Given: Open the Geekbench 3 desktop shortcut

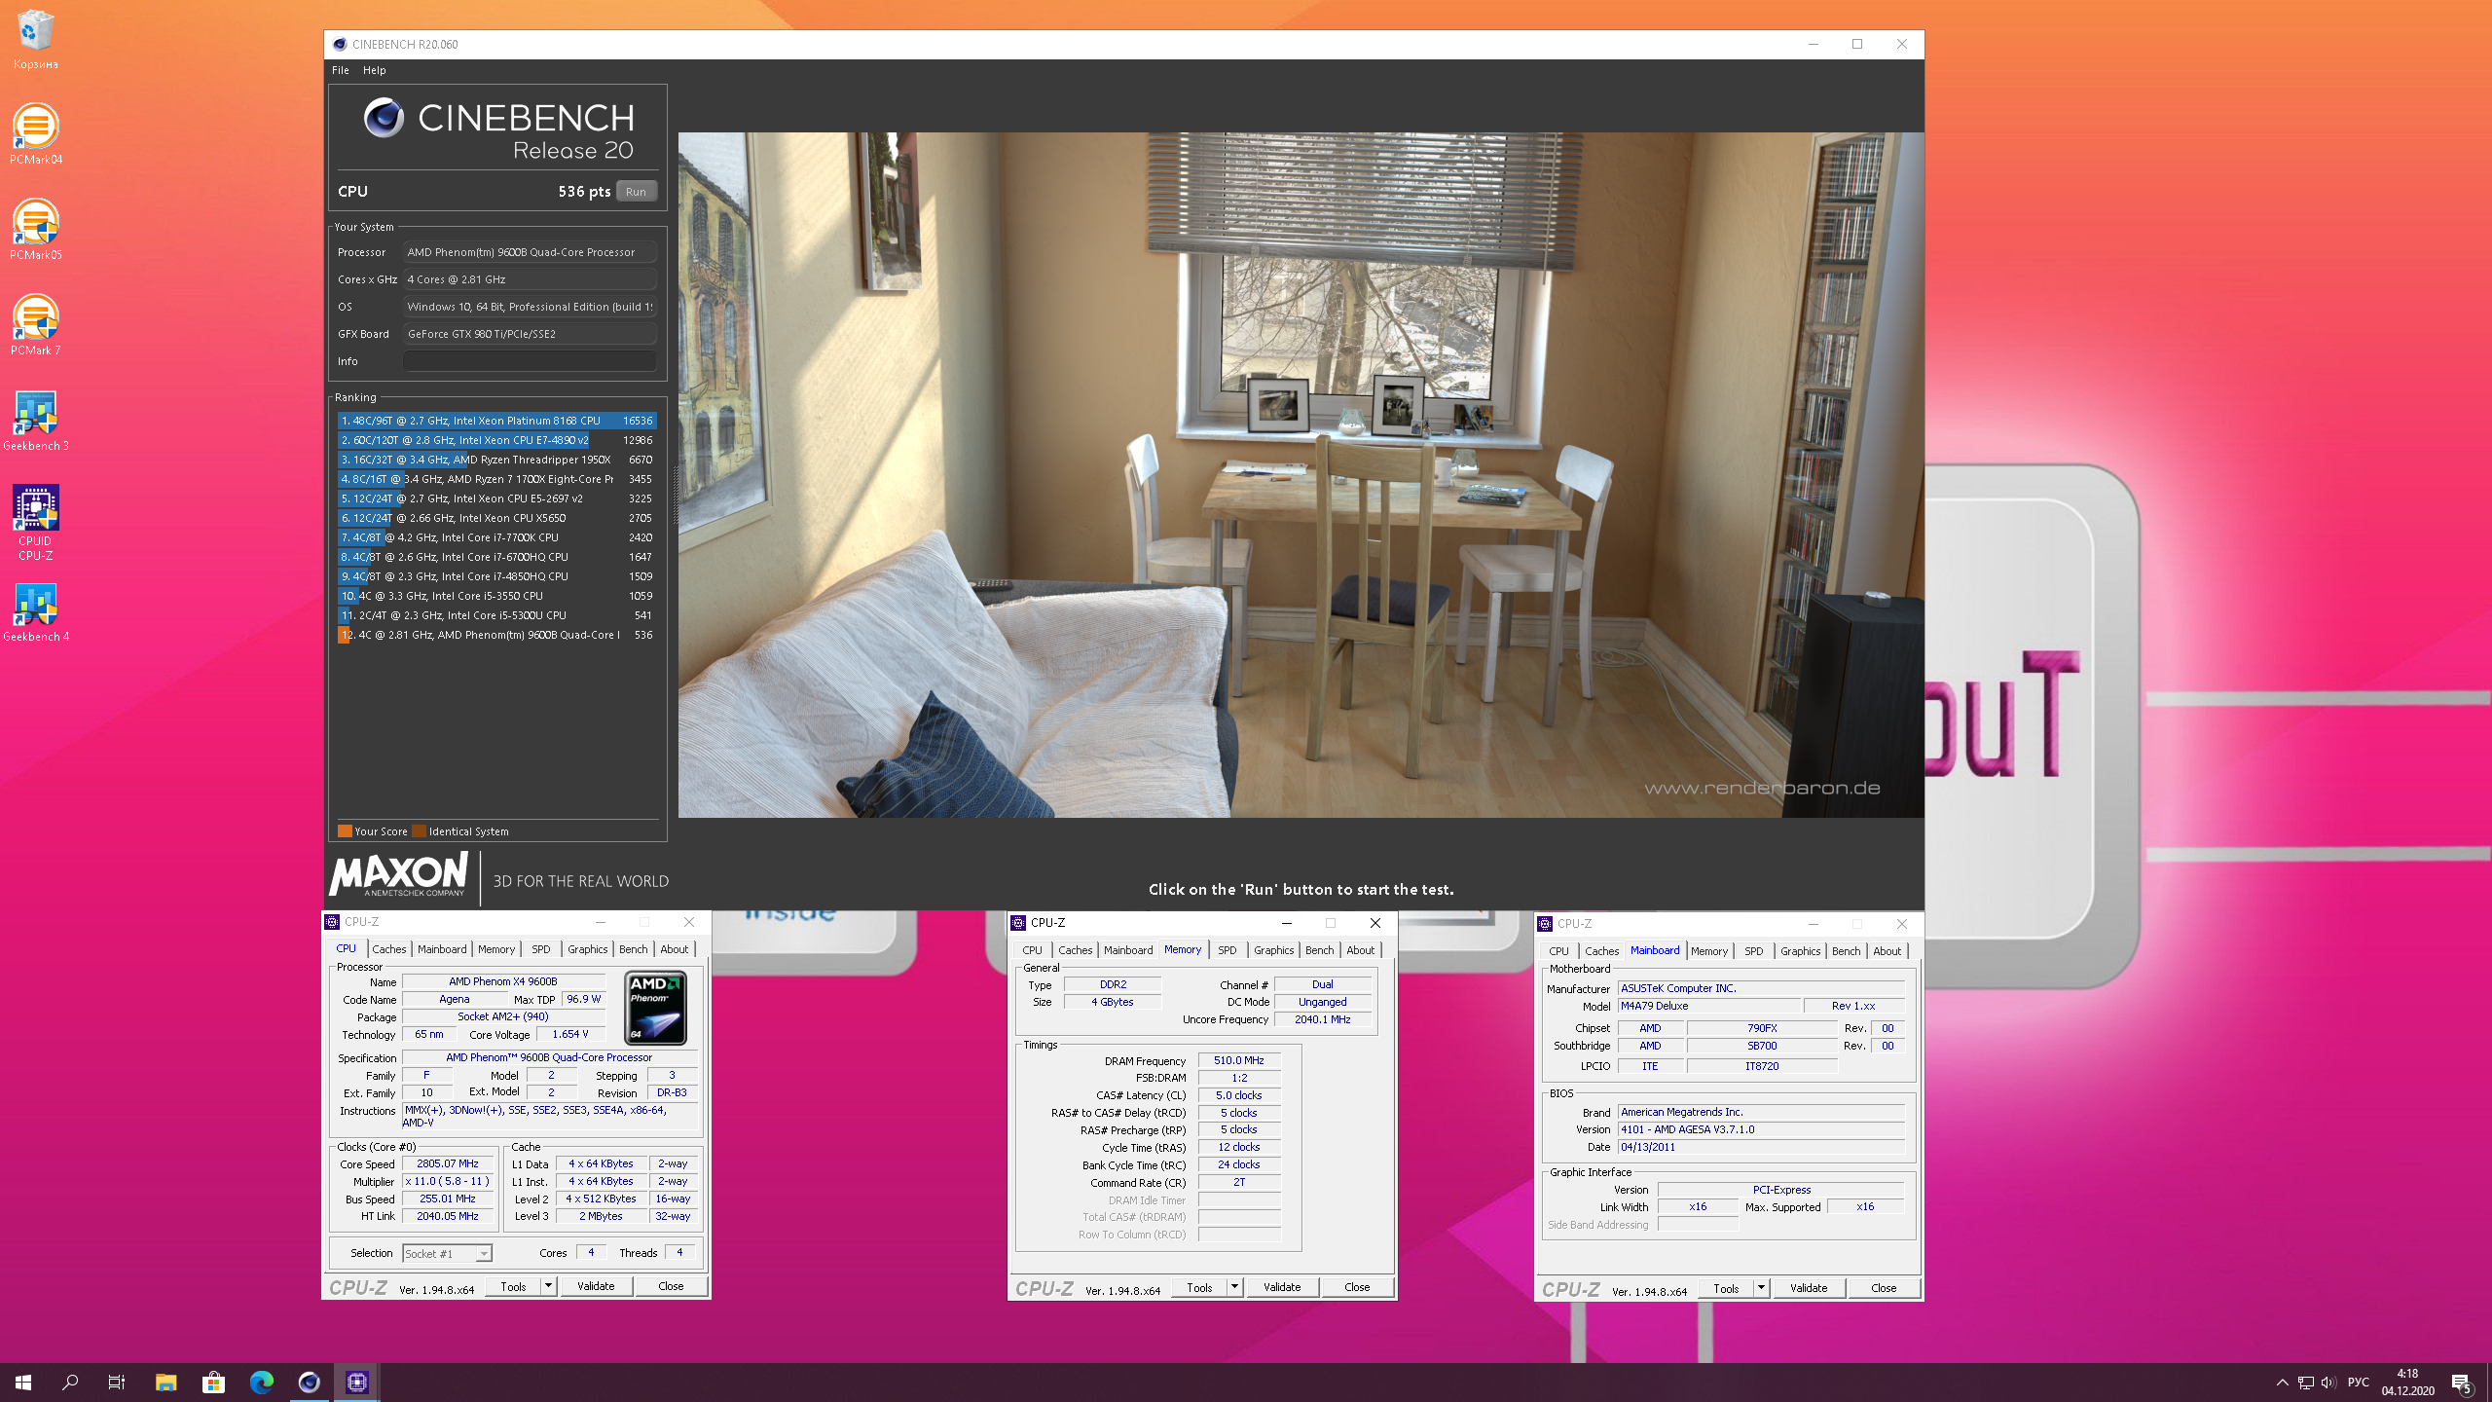Looking at the screenshot, I should (36, 421).
